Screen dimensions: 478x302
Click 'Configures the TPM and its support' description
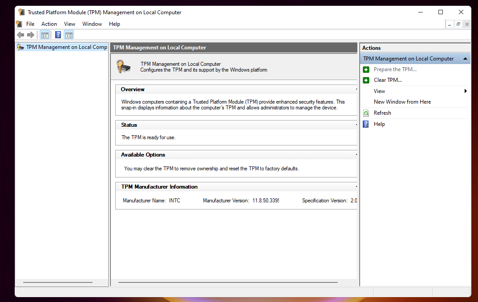[x=204, y=70]
